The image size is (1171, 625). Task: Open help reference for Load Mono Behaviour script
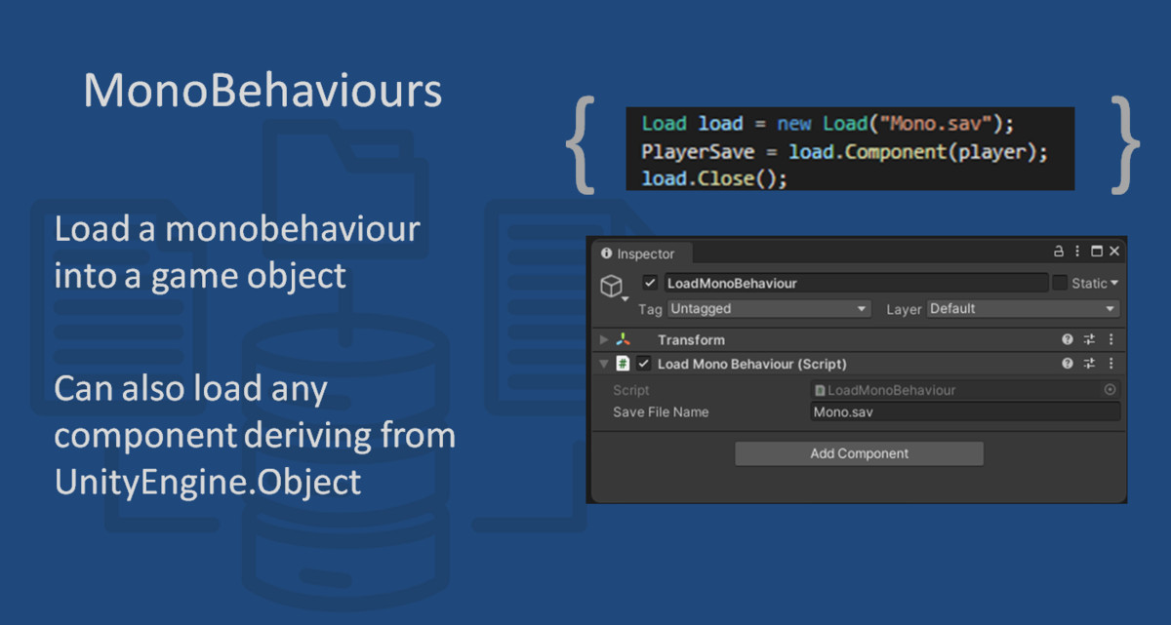(x=1068, y=364)
